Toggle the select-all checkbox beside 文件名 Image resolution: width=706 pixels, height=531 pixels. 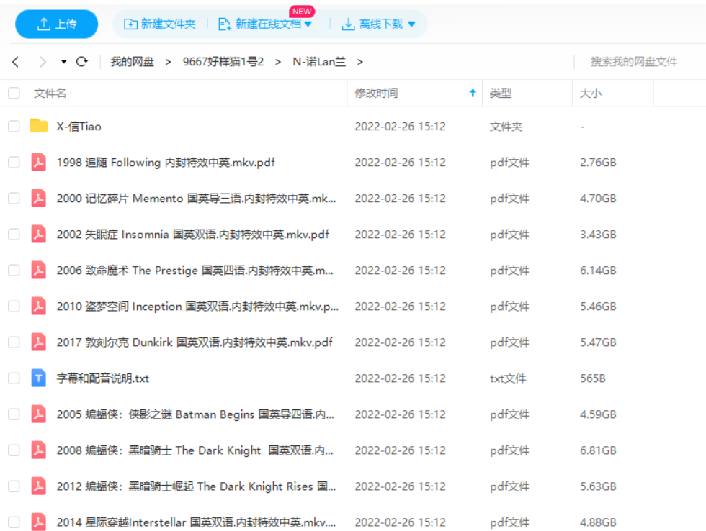tap(14, 93)
